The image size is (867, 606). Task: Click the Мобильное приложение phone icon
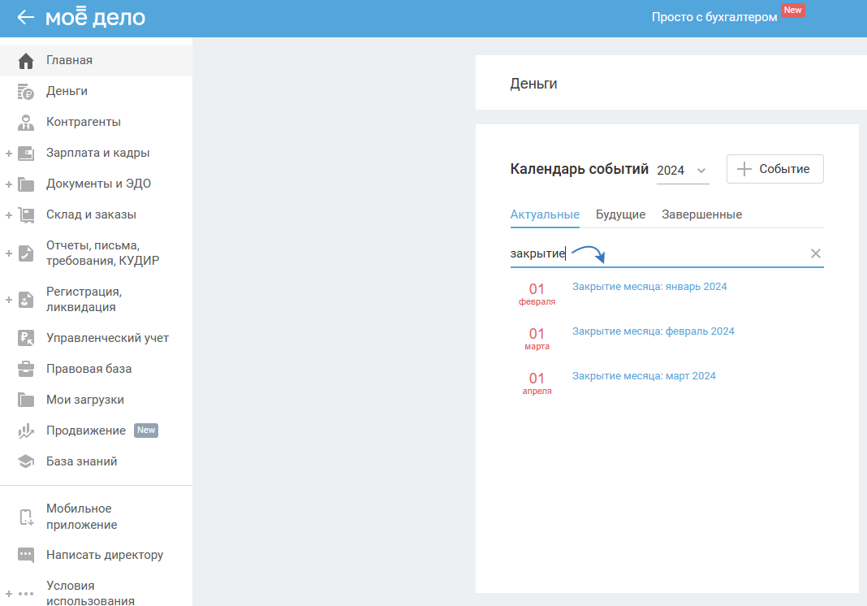(x=26, y=517)
